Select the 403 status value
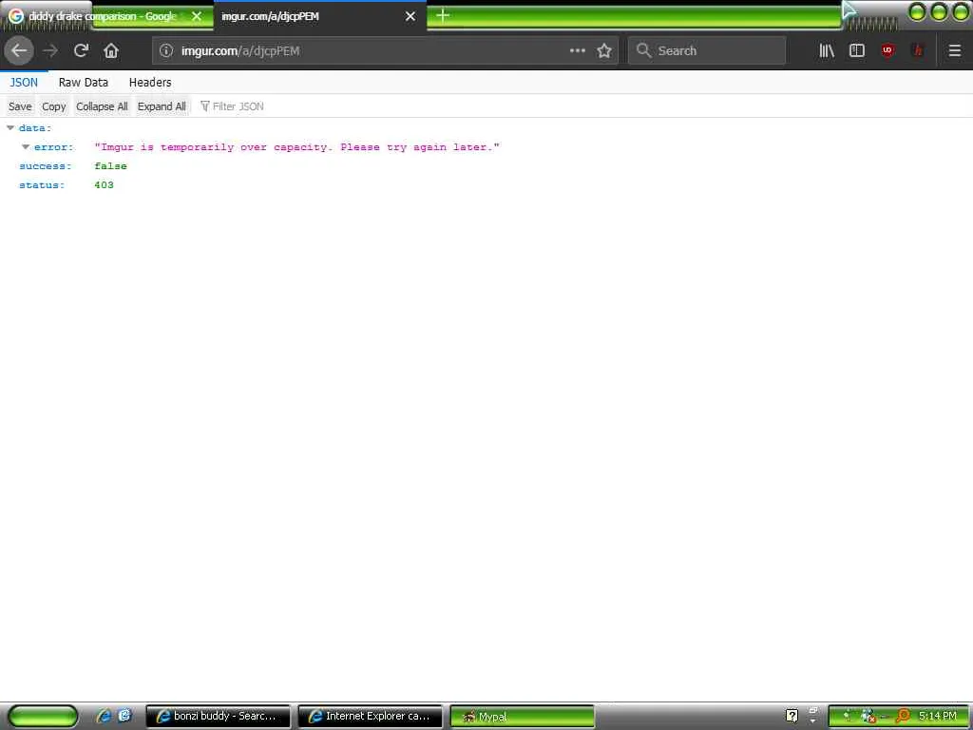Image resolution: width=973 pixels, height=730 pixels. (x=104, y=185)
